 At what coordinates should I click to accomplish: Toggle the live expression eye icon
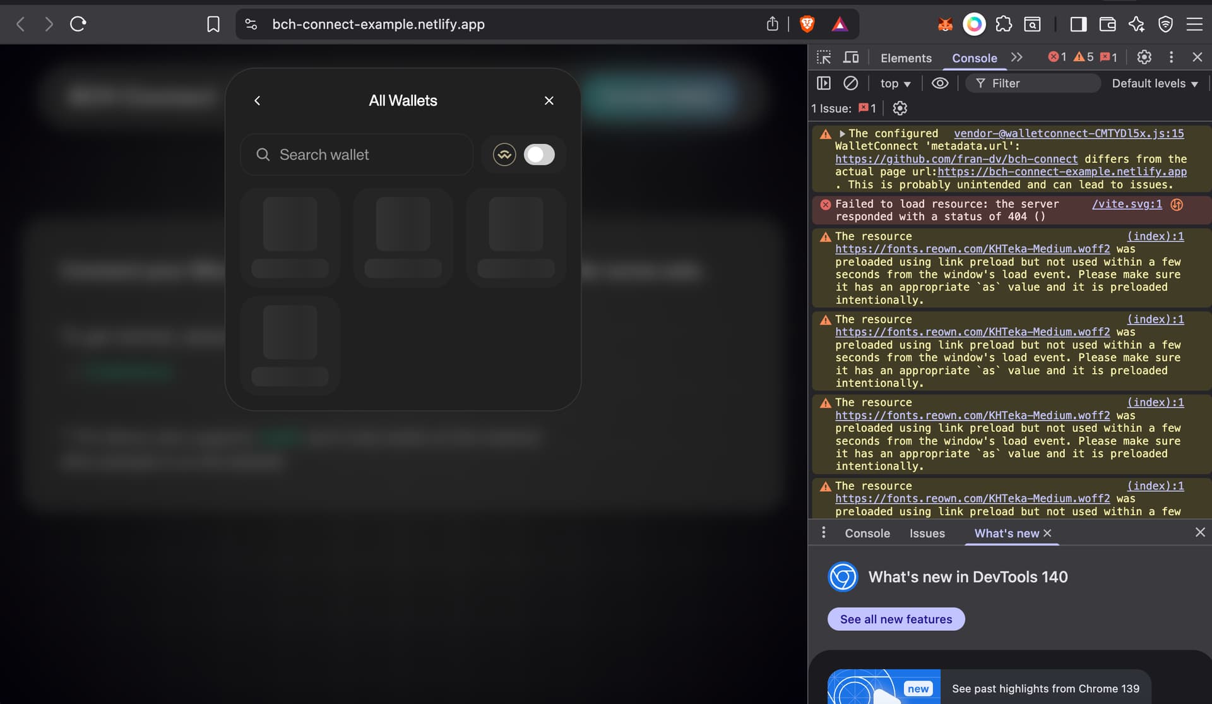939,83
